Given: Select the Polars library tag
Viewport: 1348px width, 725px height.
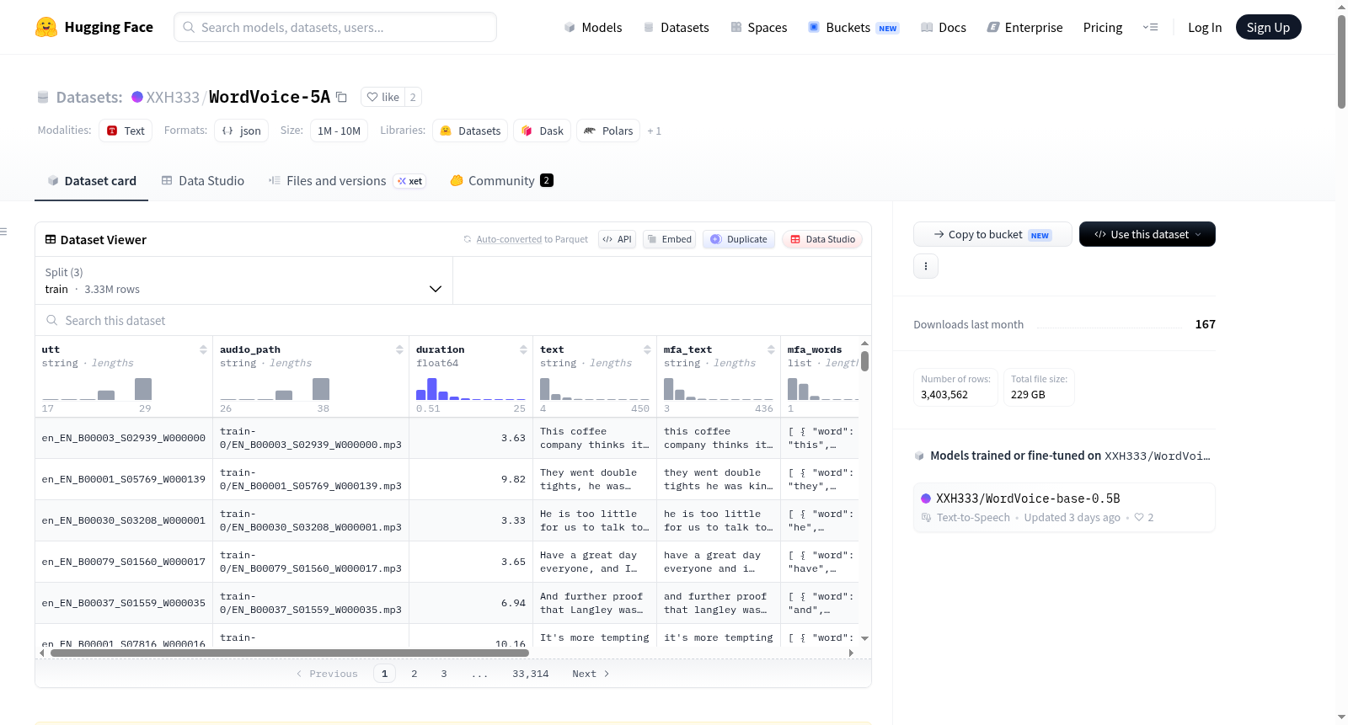Looking at the screenshot, I should tap(608, 131).
